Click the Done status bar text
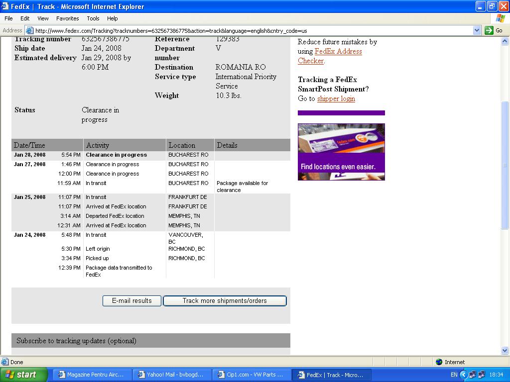The width and height of the screenshot is (510, 382). [16, 362]
